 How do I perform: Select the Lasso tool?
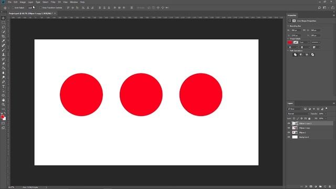[3, 27]
